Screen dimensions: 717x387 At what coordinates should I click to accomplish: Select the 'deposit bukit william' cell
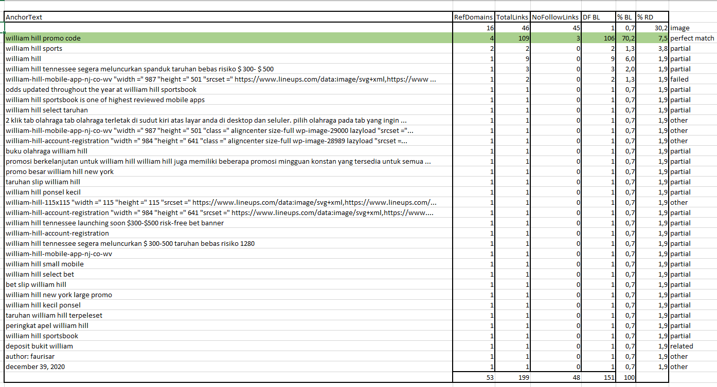(228, 346)
